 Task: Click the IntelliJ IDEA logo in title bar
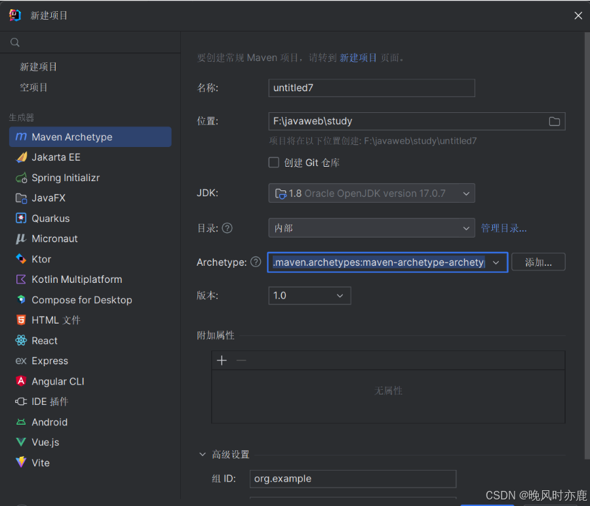tap(15, 15)
